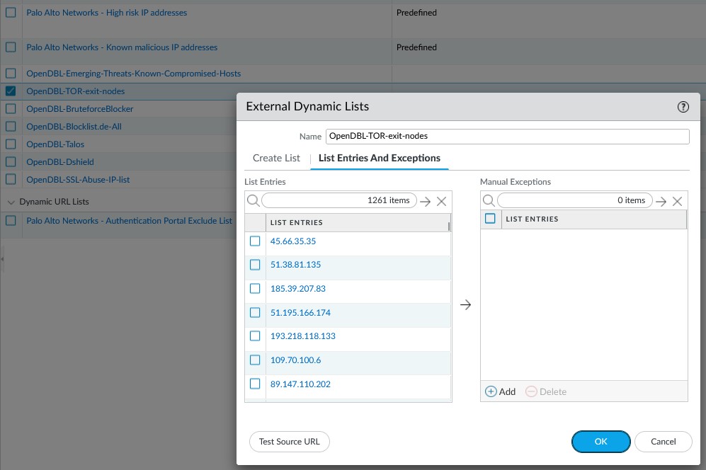This screenshot has width=706, height=470.
Task: Check the OpenDBL-Talos row checkbox
Action: pyautogui.click(x=11, y=144)
